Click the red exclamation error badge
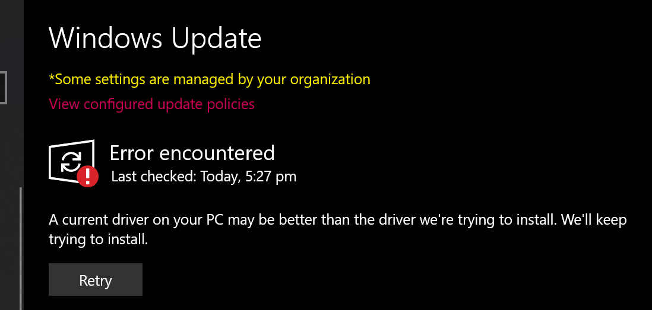This screenshot has width=652, height=310. (88, 175)
